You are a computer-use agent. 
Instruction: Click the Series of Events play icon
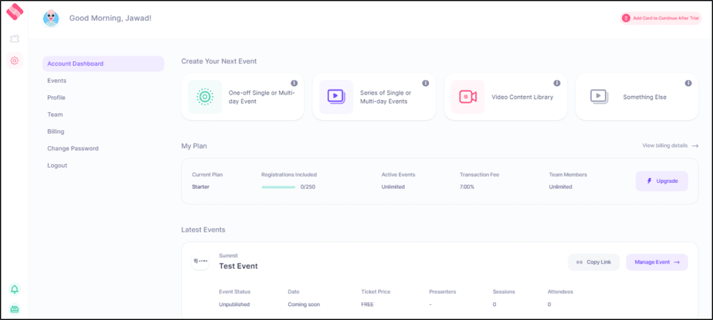tap(336, 97)
